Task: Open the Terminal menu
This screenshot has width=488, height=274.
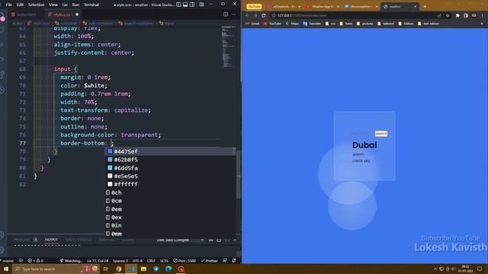Action: pos(91,5)
